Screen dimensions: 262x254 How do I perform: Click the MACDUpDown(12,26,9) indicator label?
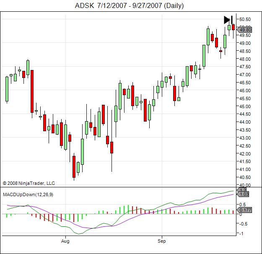28,194
